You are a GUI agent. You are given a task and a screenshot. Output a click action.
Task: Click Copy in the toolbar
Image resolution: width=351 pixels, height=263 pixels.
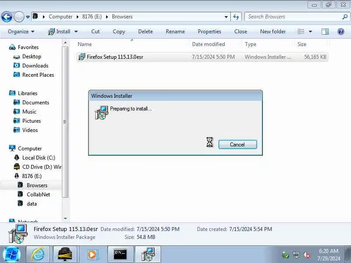[118, 32]
